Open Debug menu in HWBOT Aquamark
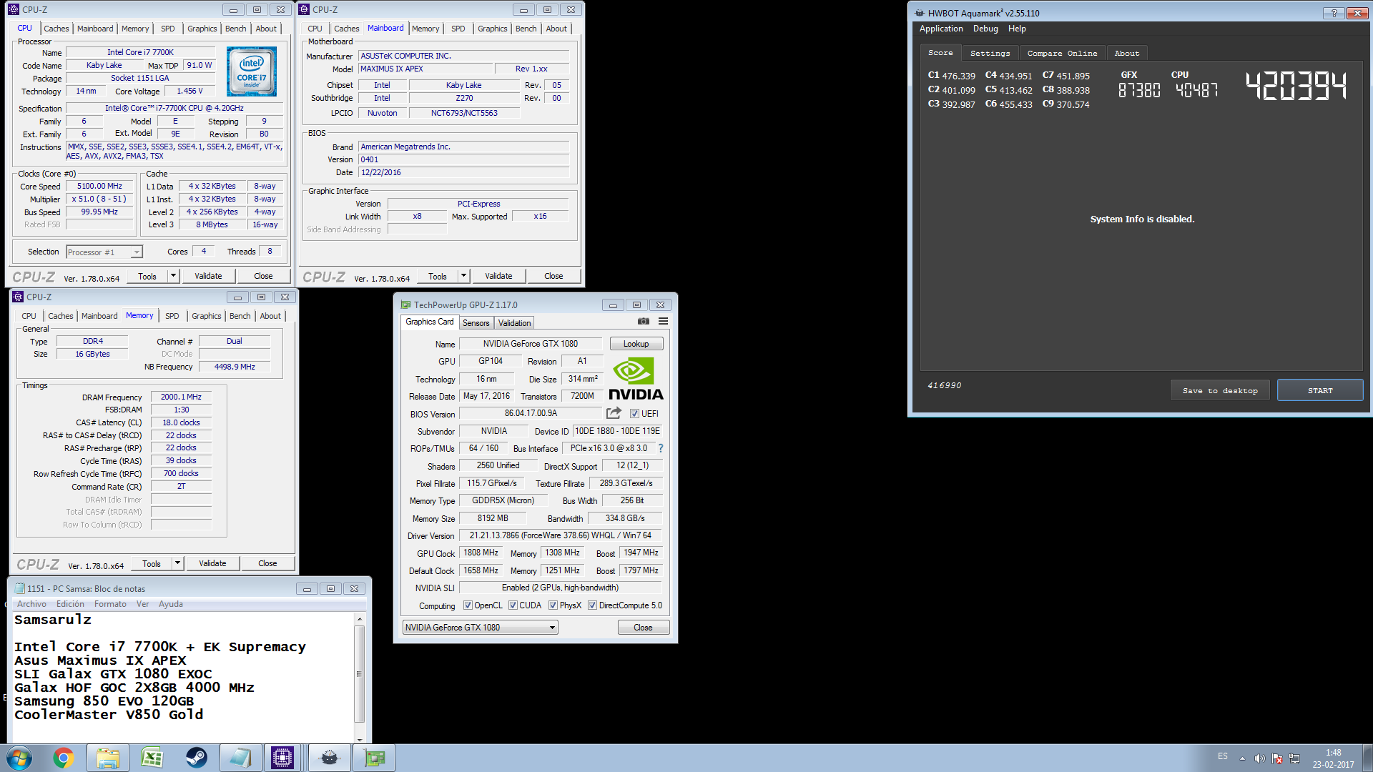The width and height of the screenshot is (1373, 772). [985, 29]
